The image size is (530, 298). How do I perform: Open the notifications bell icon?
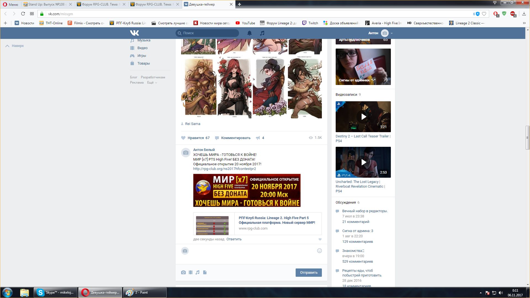click(x=249, y=33)
